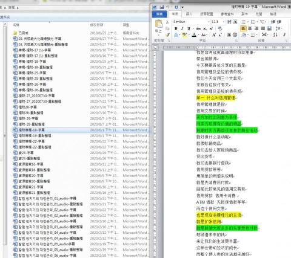Click the Shrink Font icon

[220, 35]
